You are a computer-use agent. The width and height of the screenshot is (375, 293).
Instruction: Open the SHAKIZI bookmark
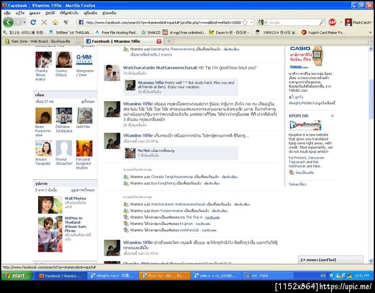(151, 32)
